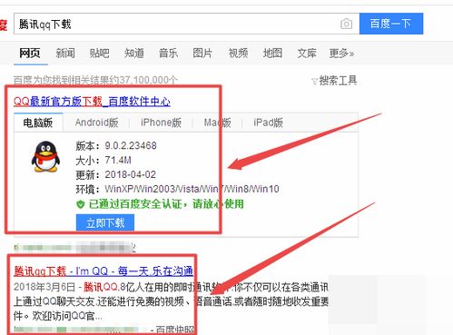The height and width of the screenshot is (335, 453).
Task: Select the Android版 download tab
Action: 96,123
